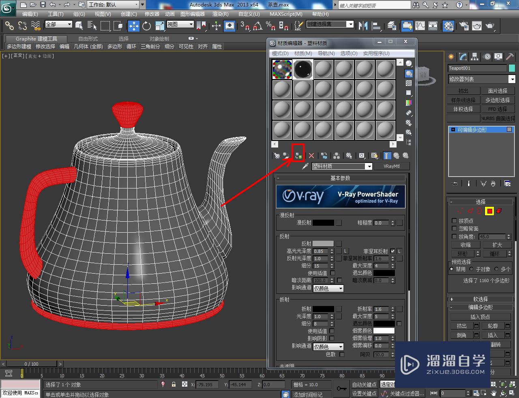Open Material Editor toolbar icon
This screenshot has height=398, width=519.
click(x=448, y=26)
